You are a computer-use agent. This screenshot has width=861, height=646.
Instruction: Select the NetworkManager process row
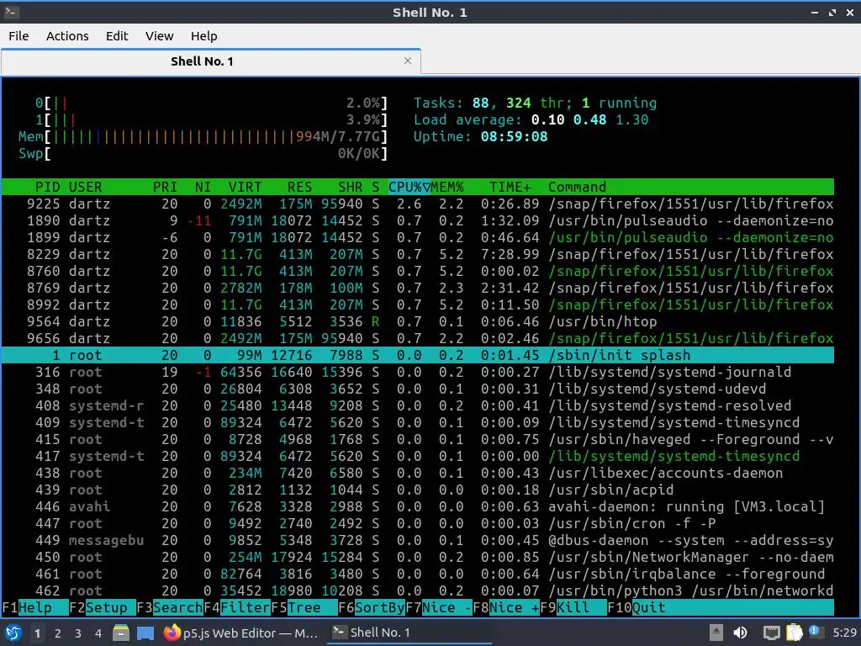click(x=418, y=557)
